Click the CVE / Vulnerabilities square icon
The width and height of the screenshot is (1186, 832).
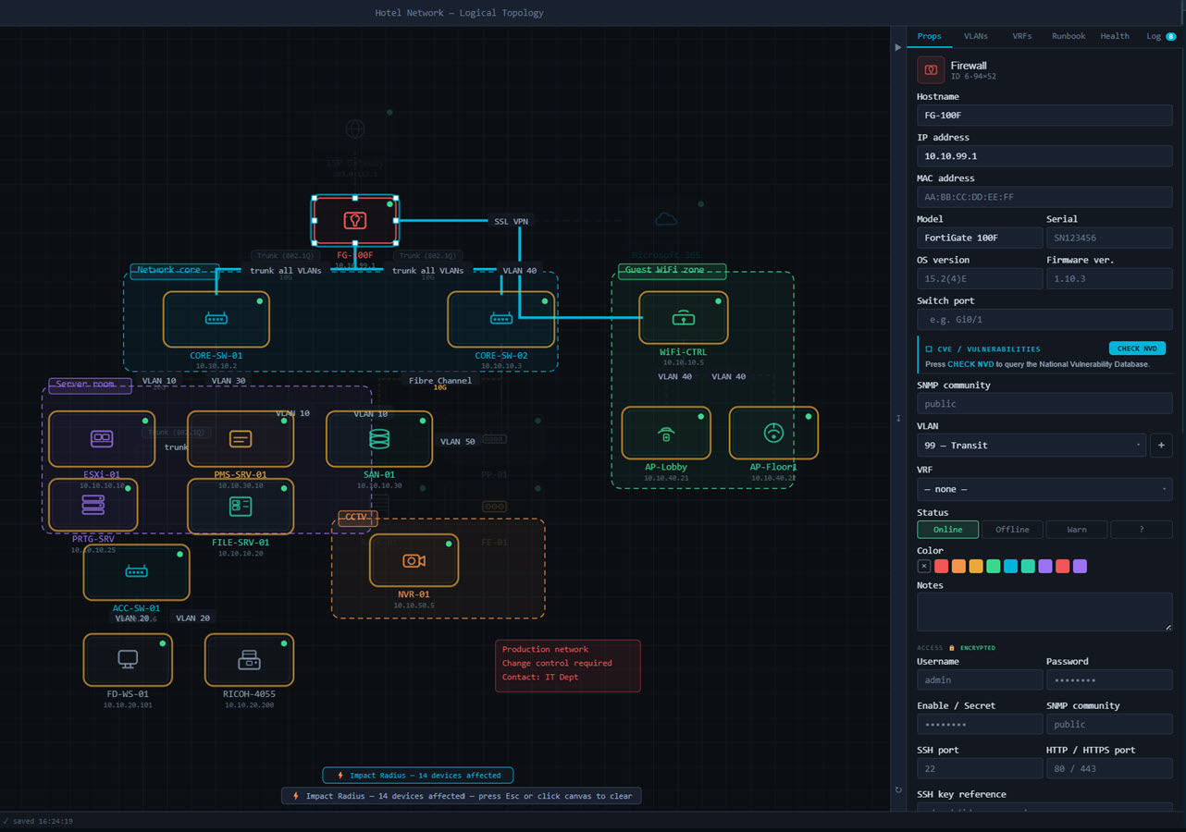(929, 349)
